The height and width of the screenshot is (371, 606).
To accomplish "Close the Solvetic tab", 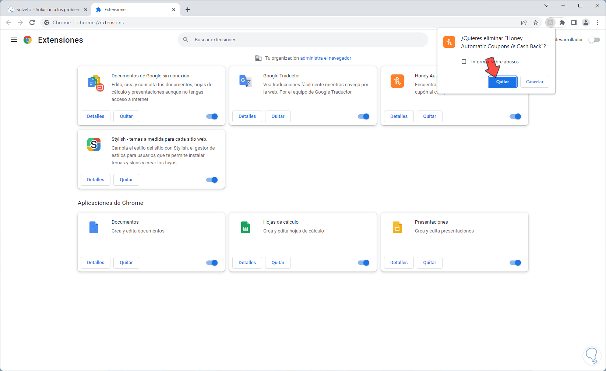I will click(x=86, y=10).
